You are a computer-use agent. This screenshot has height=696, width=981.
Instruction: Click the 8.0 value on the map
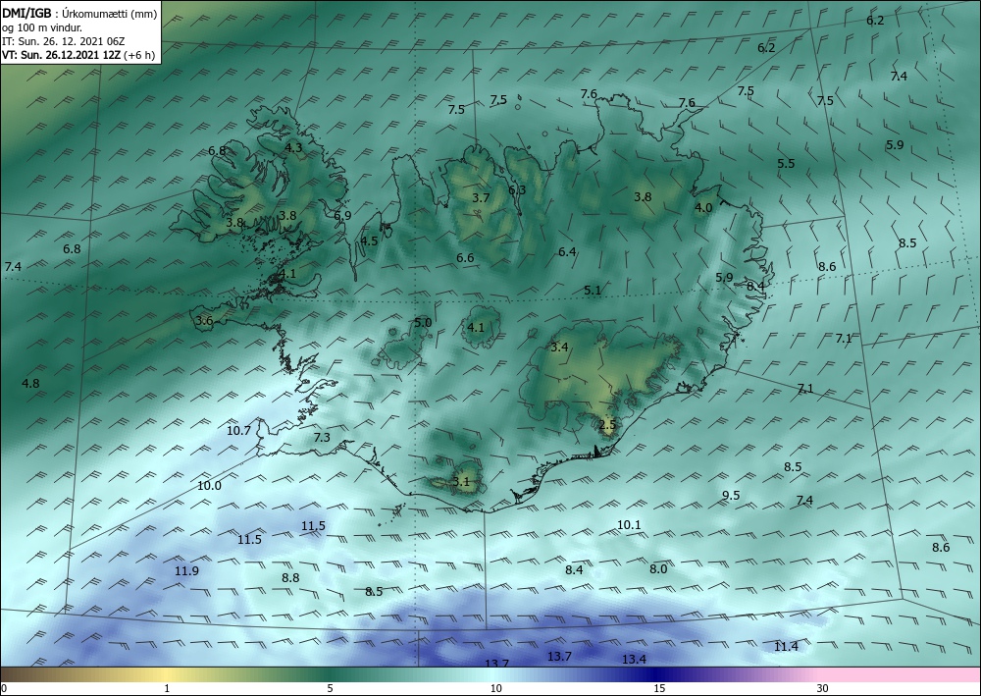(658, 568)
